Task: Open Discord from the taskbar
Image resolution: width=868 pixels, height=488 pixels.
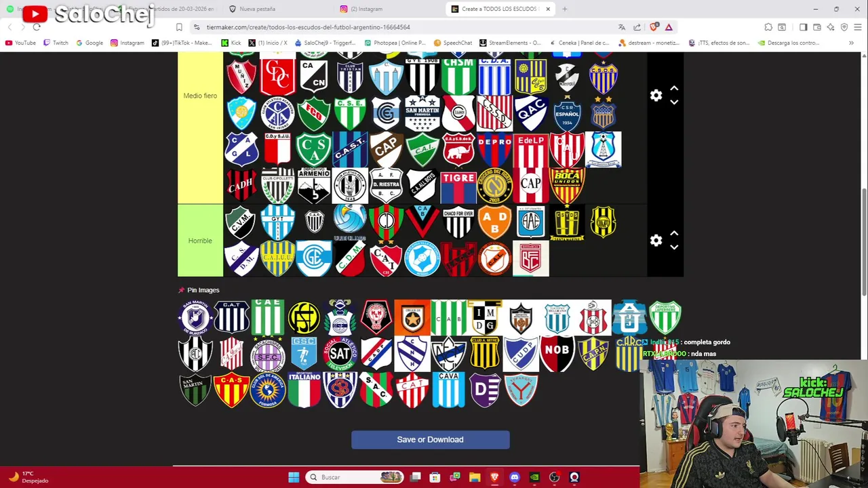Action: tap(515, 477)
